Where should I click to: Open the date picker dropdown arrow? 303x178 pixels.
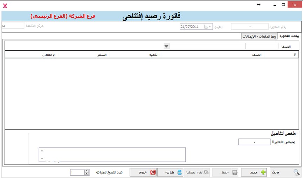click(x=210, y=27)
